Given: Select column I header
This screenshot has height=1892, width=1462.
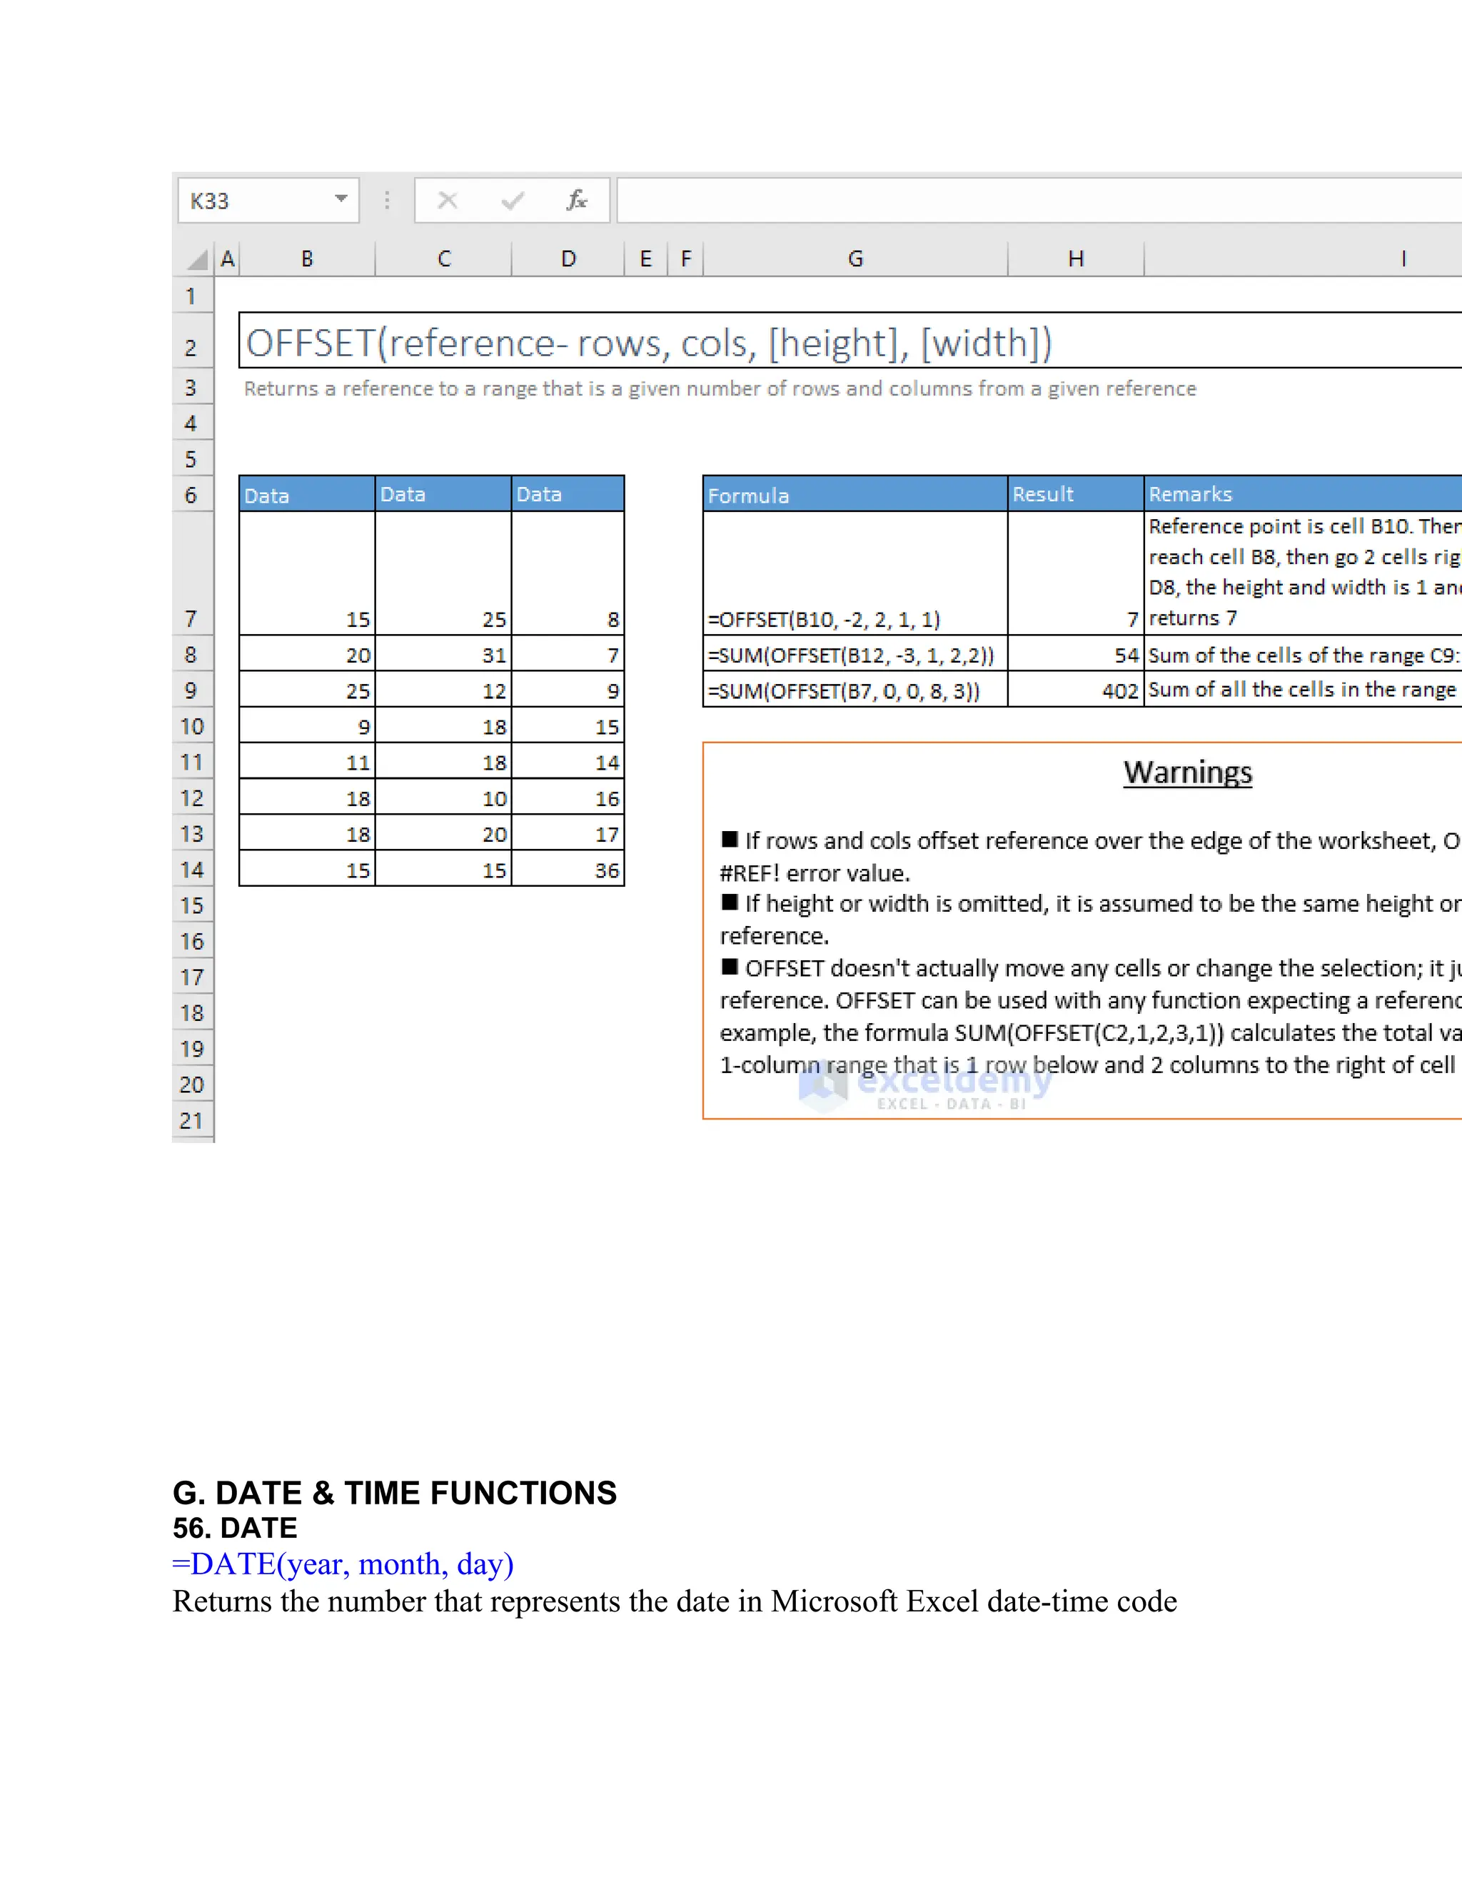Looking at the screenshot, I should tap(1304, 259).
